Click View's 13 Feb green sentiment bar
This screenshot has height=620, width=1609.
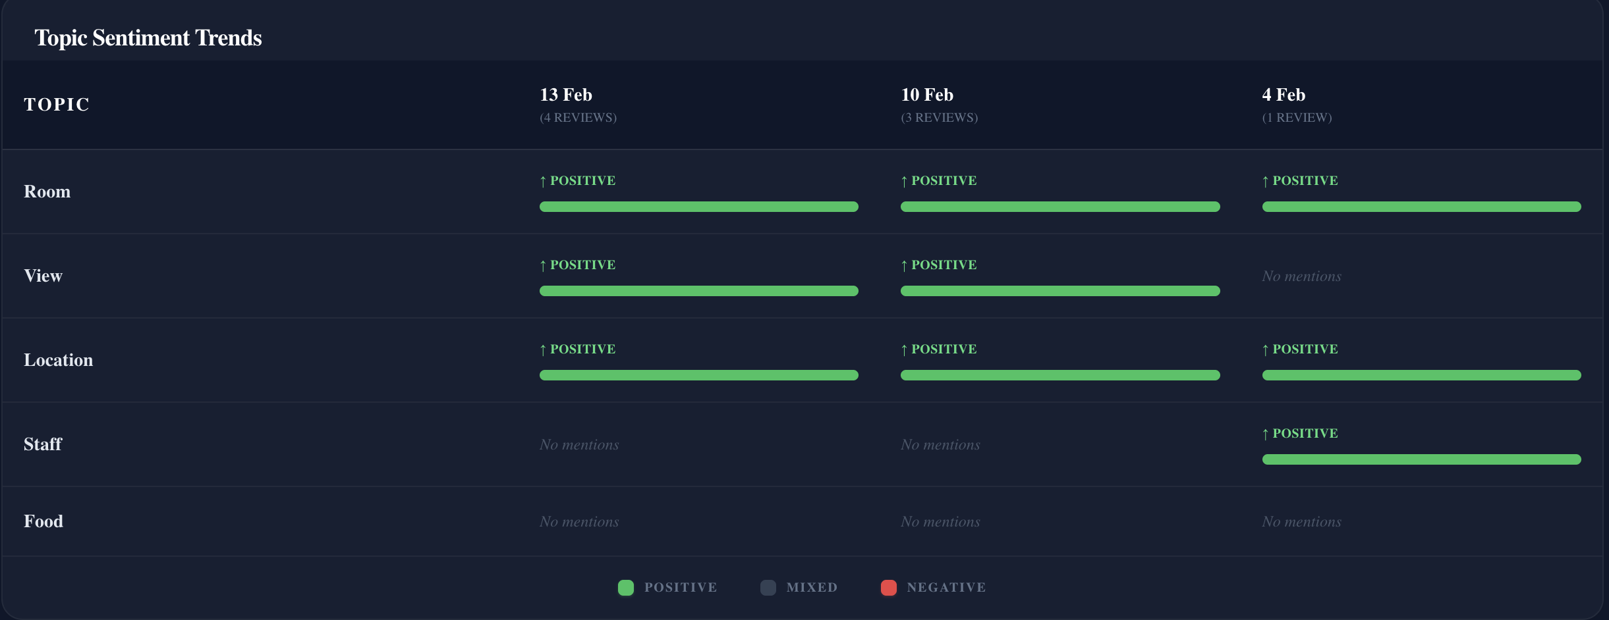coord(698,290)
